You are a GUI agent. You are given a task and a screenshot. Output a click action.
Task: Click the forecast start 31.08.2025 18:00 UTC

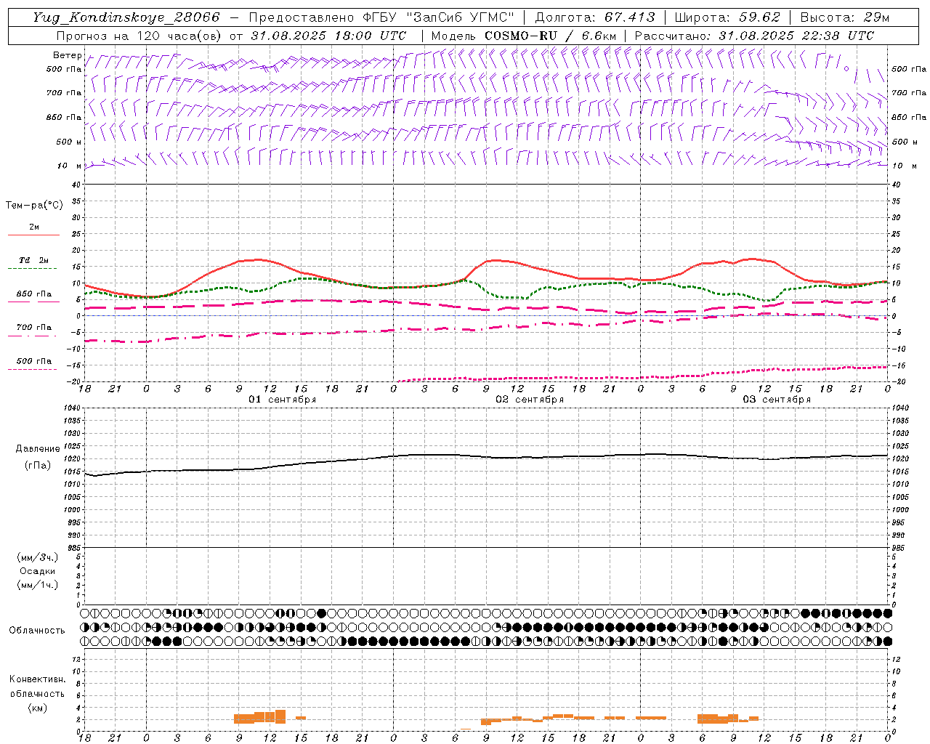coord(328,36)
